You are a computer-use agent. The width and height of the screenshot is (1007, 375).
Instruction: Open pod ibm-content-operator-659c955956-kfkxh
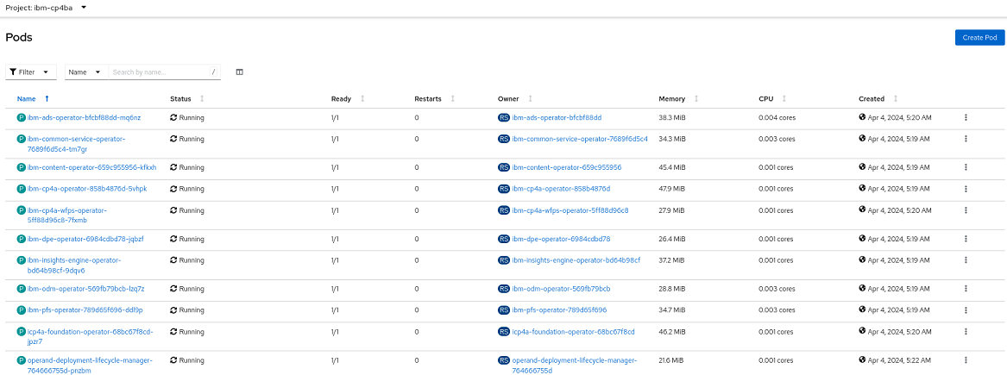pyautogui.click(x=91, y=167)
